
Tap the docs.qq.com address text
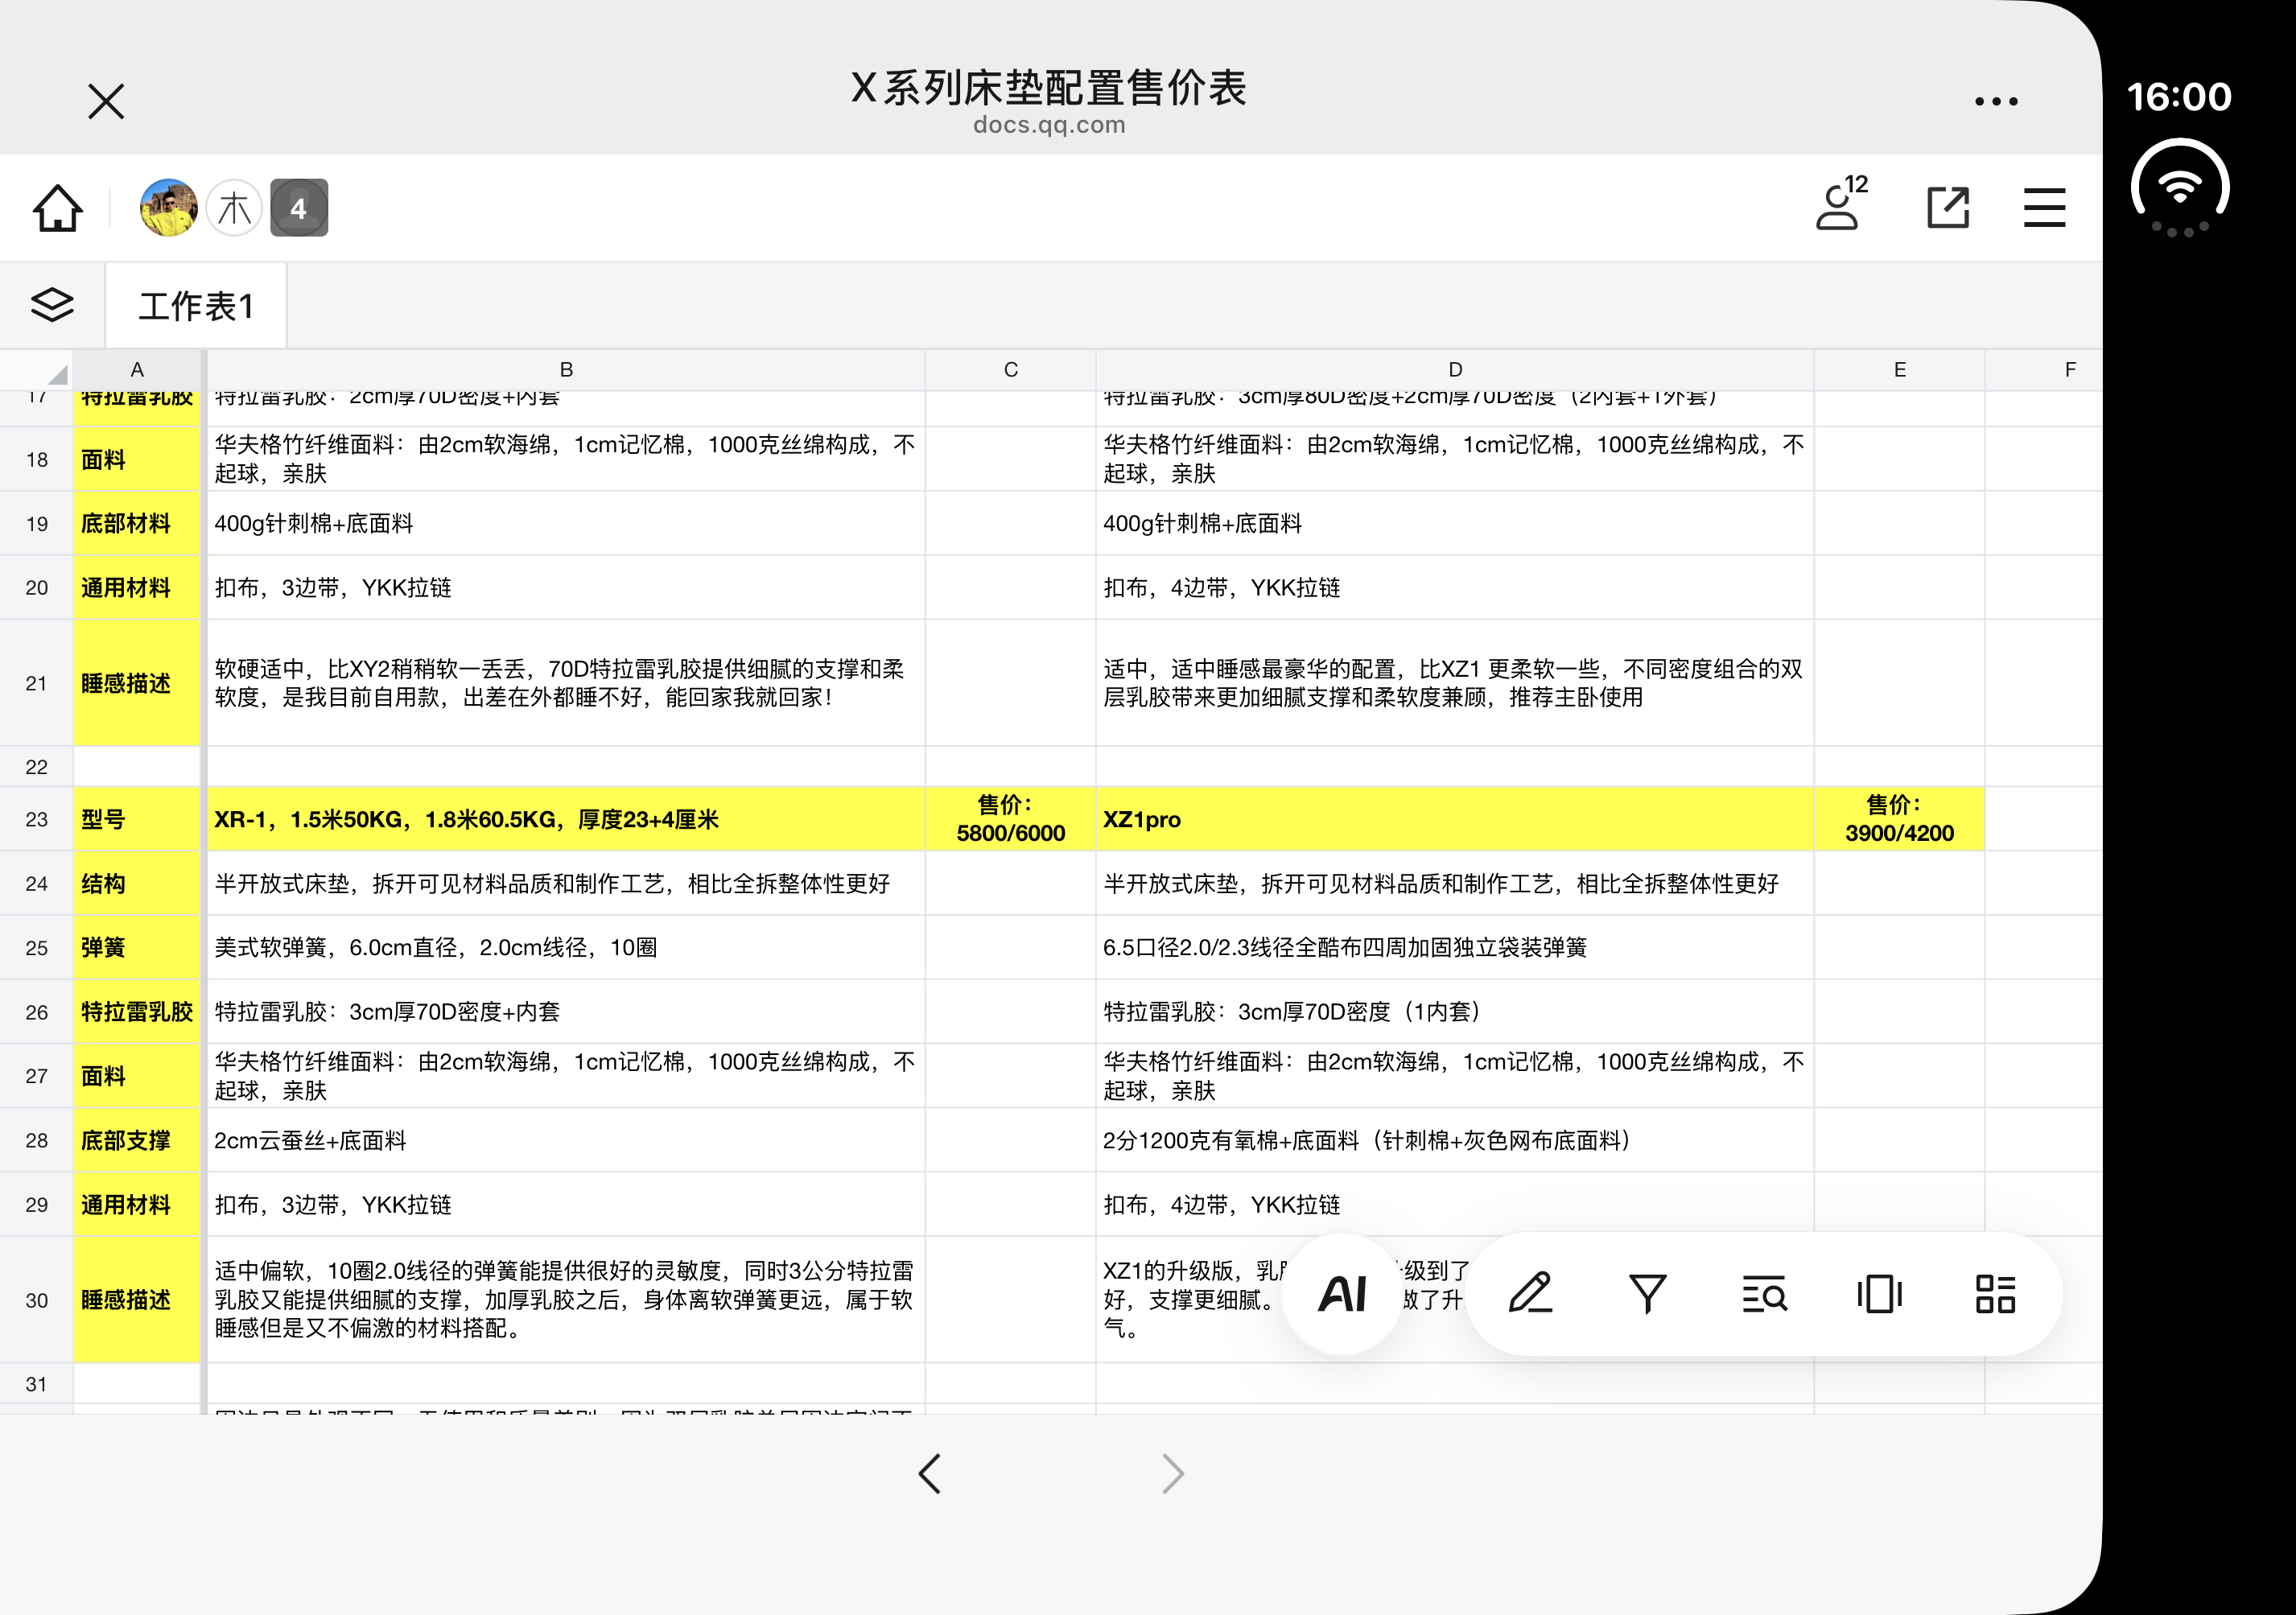click(x=1049, y=125)
